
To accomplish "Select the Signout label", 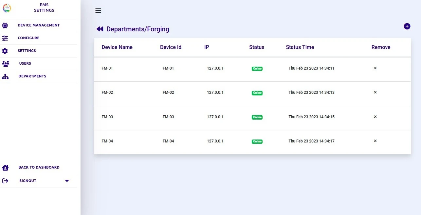I will coord(28,181).
